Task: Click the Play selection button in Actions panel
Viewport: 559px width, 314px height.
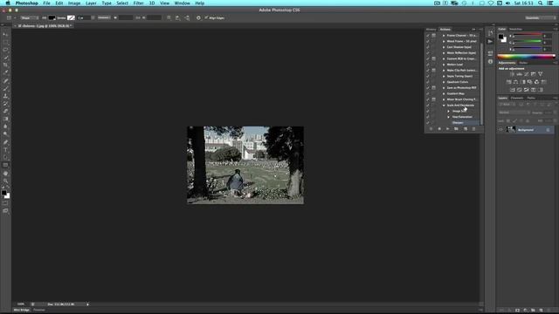Action: click(x=448, y=129)
